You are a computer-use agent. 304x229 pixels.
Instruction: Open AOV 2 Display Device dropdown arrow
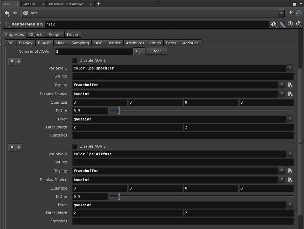pos(282,179)
